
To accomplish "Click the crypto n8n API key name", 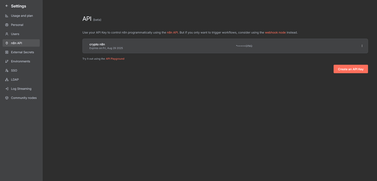I will pyautogui.click(x=97, y=44).
